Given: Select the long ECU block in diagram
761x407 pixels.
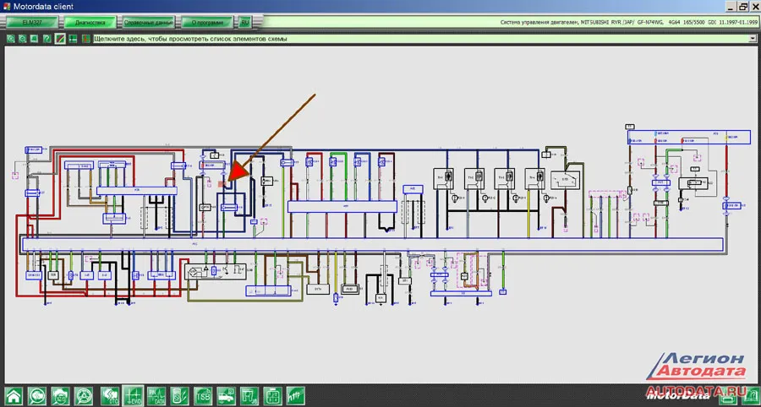Looking at the screenshot, I should (372, 244).
